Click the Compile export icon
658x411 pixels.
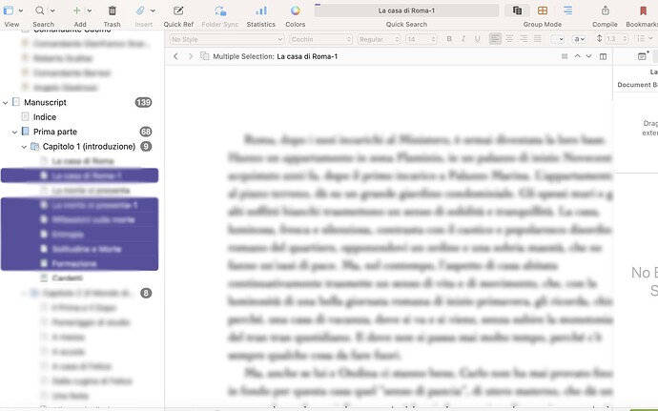[605, 10]
